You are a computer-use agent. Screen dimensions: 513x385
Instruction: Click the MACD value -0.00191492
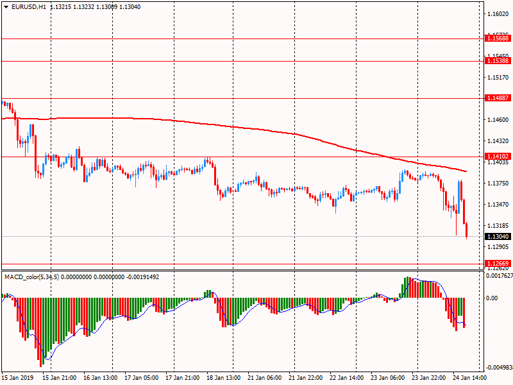pos(142,277)
